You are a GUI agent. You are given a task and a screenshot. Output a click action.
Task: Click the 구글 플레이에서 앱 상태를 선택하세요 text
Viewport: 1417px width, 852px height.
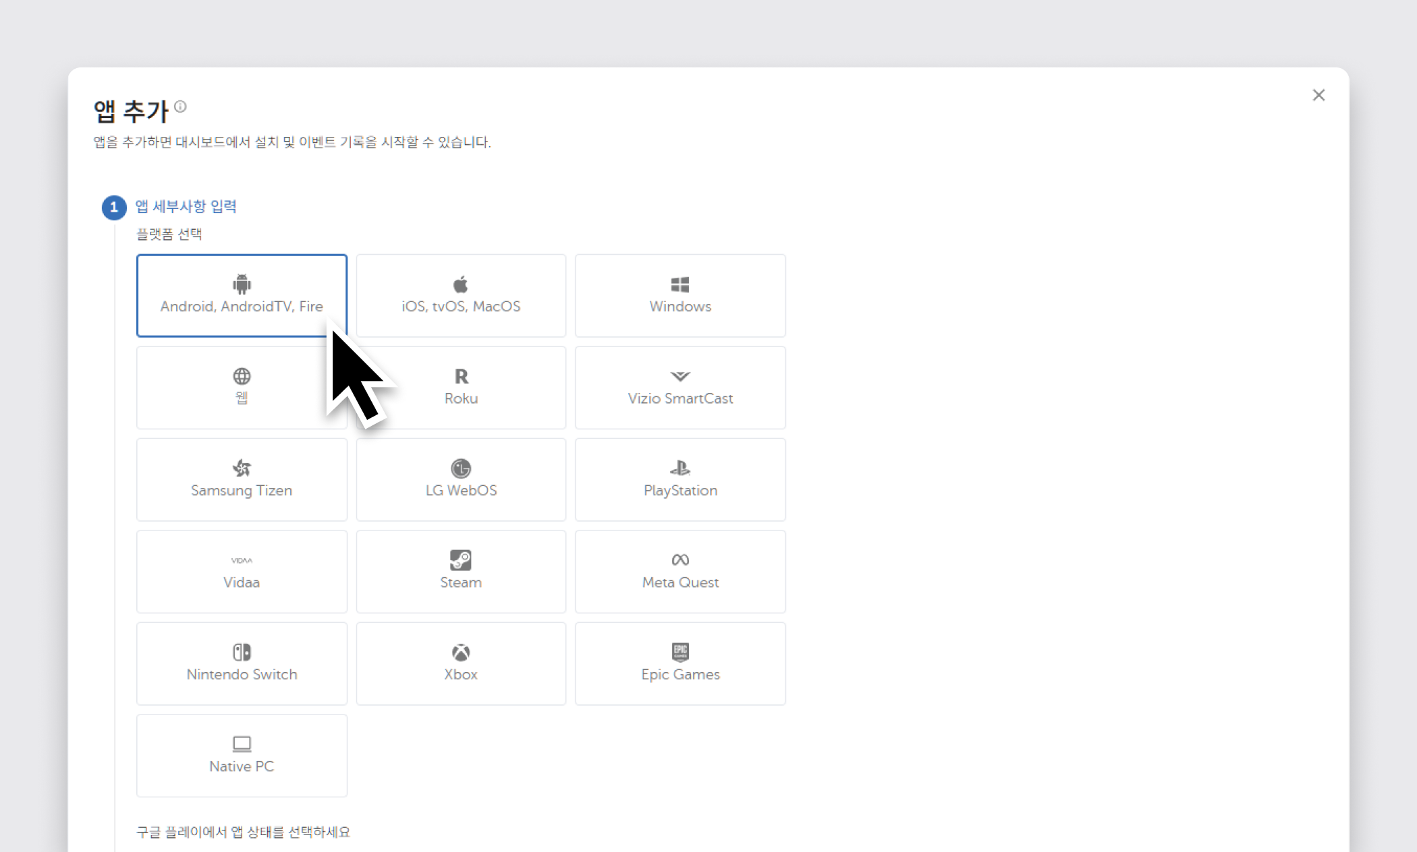244,832
